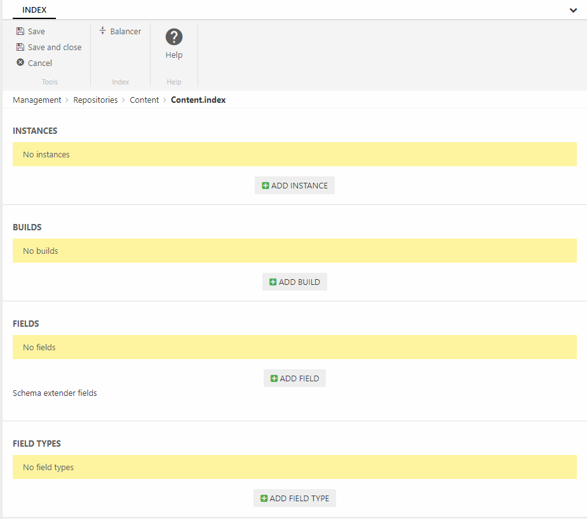This screenshot has width=587, height=519.
Task: Click the Content.index breadcrumb item
Action: tap(198, 100)
